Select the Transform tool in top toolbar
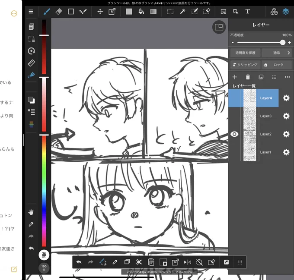Image resolution: width=294 pixels, height=280 pixels. point(112,12)
